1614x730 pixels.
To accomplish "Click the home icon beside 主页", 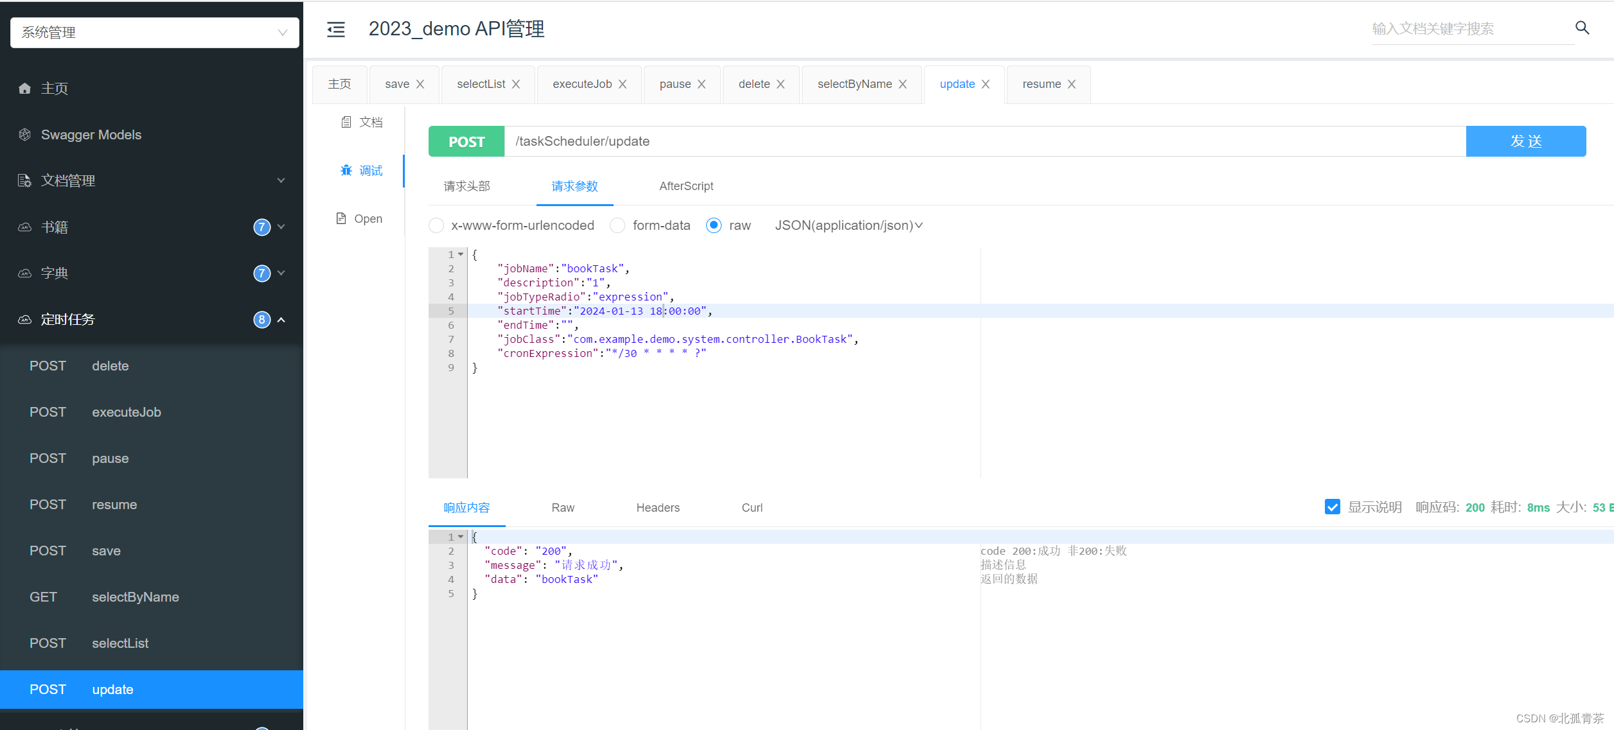I will (x=24, y=89).
